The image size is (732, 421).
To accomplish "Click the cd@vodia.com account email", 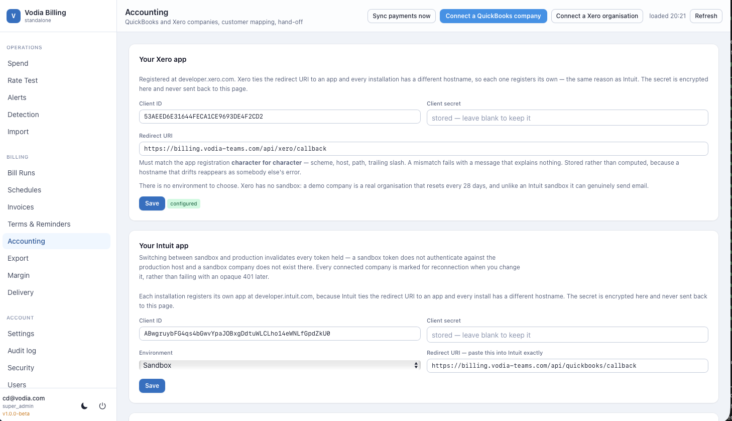I will (x=24, y=398).
